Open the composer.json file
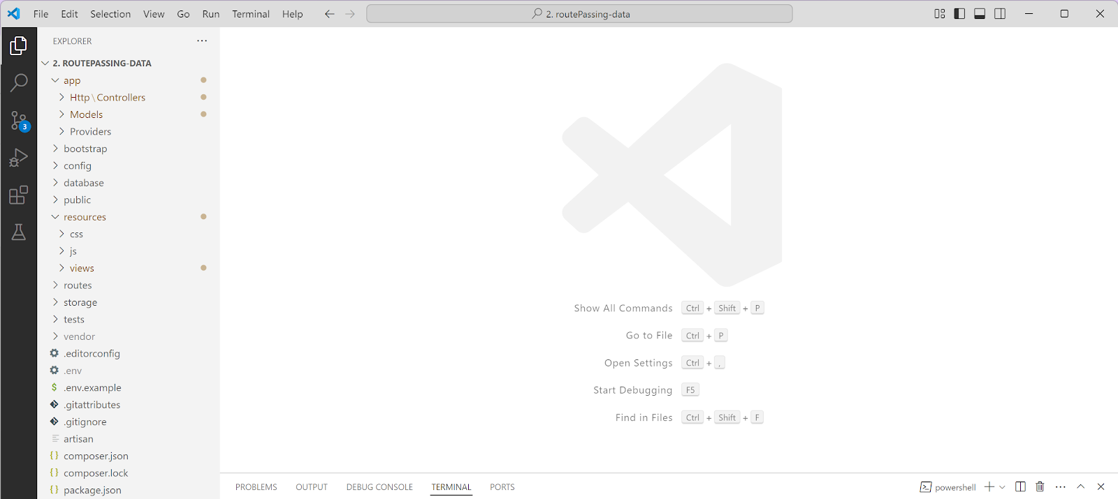 [129, 456]
